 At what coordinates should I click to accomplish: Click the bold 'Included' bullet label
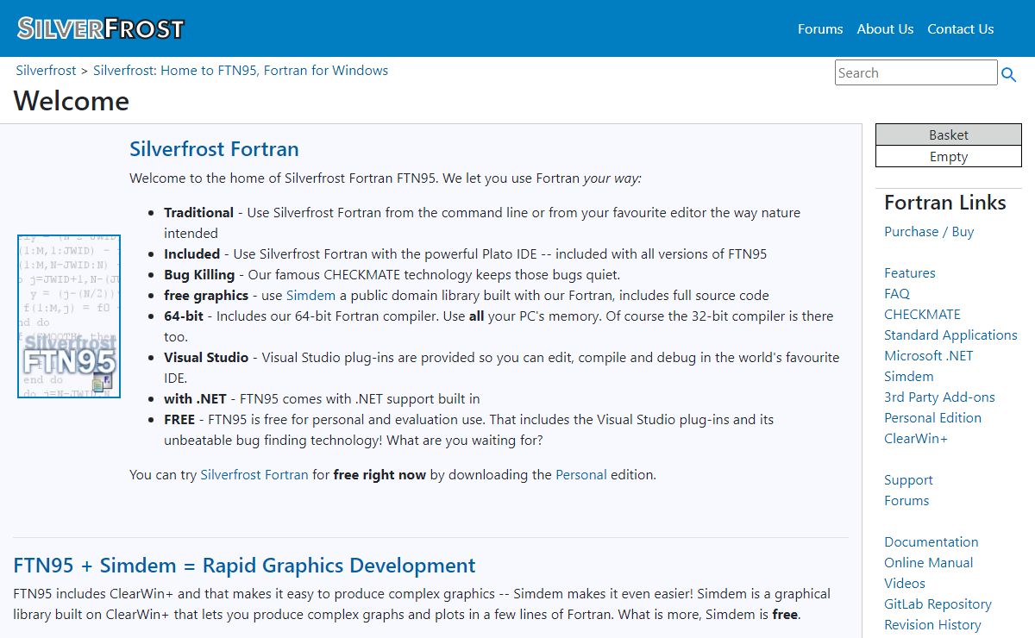coord(192,253)
